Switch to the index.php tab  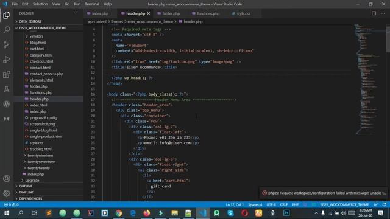point(100,13)
